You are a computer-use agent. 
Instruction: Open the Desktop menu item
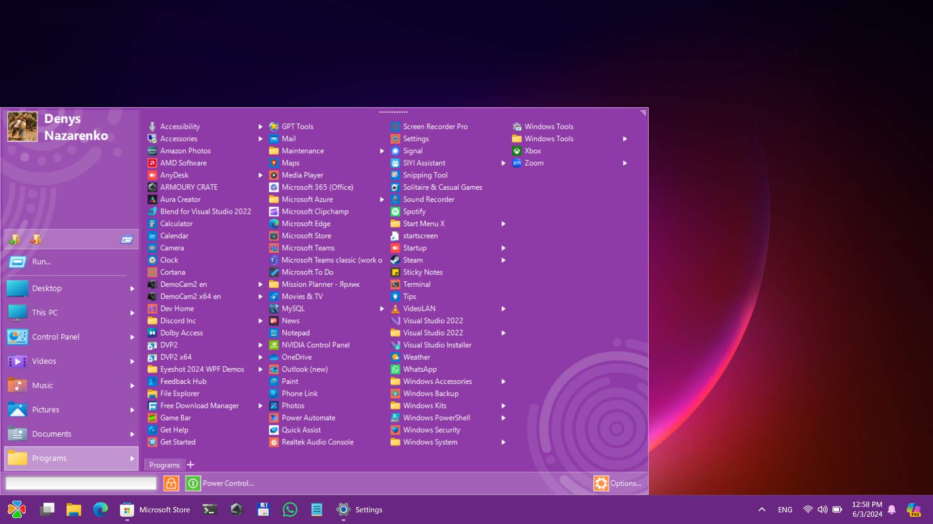coord(71,288)
